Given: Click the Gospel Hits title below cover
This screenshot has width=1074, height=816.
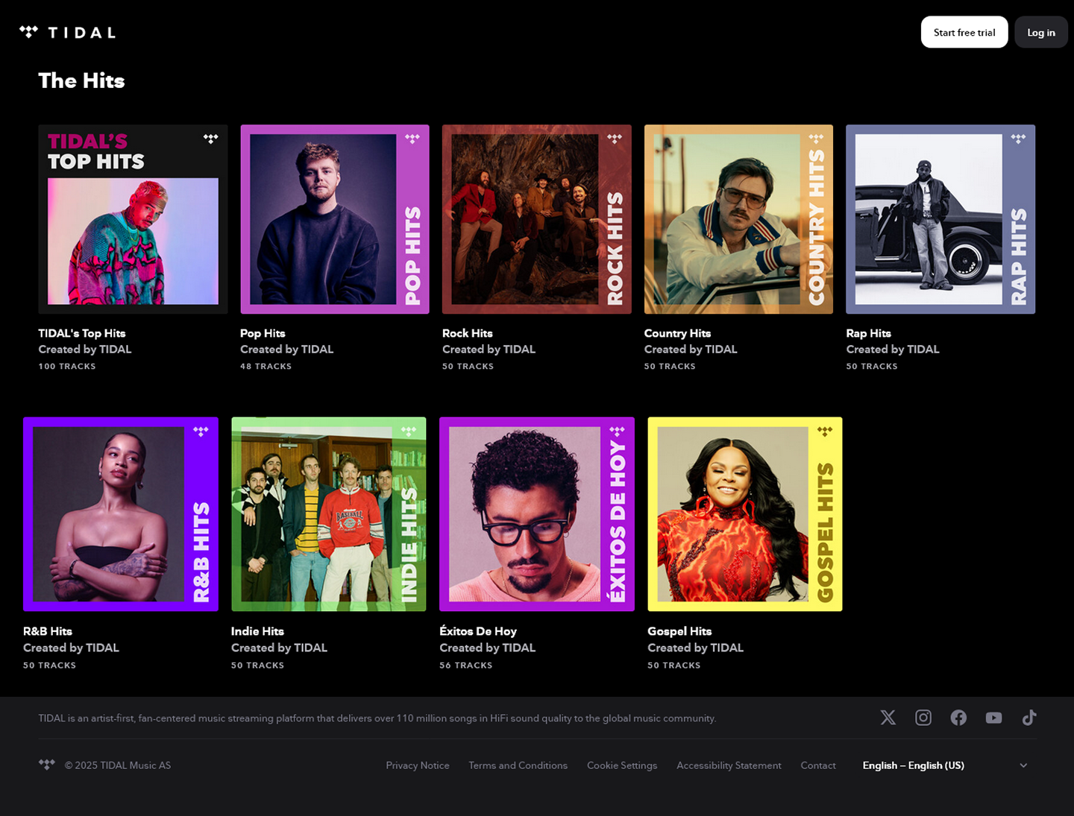Looking at the screenshot, I should coord(679,631).
